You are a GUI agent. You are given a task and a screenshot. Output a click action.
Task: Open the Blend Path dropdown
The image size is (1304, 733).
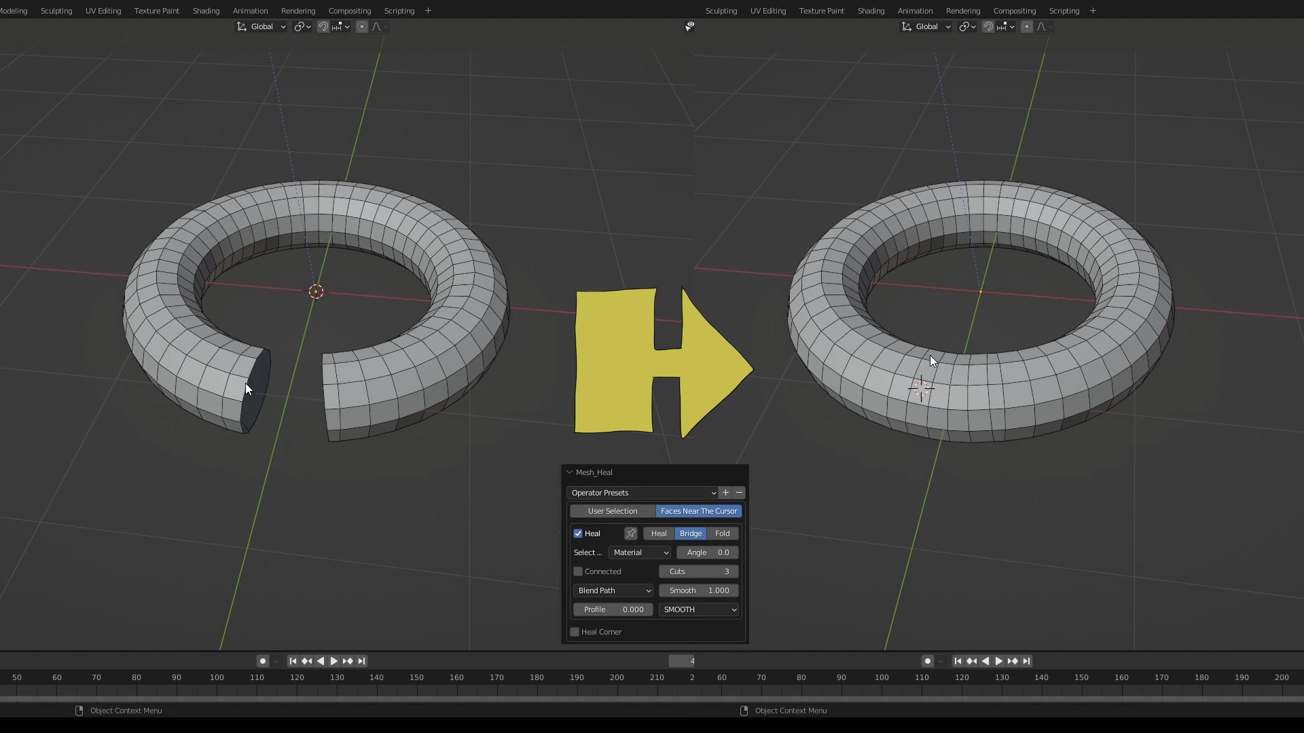click(613, 590)
